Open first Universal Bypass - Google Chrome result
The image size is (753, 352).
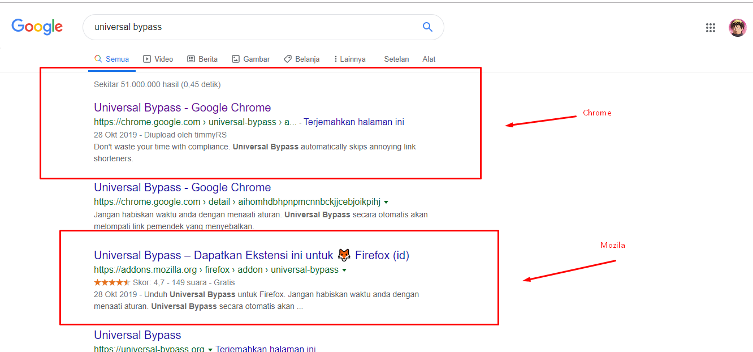click(183, 108)
